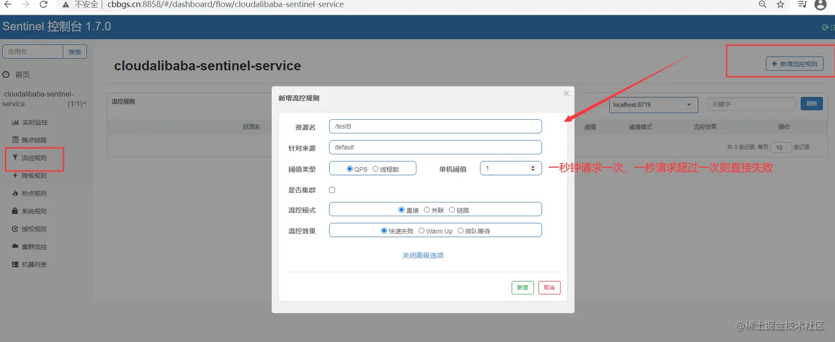Toggle the 是否集群 checkbox
This screenshot has width=835, height=342.
click(332, 190)
